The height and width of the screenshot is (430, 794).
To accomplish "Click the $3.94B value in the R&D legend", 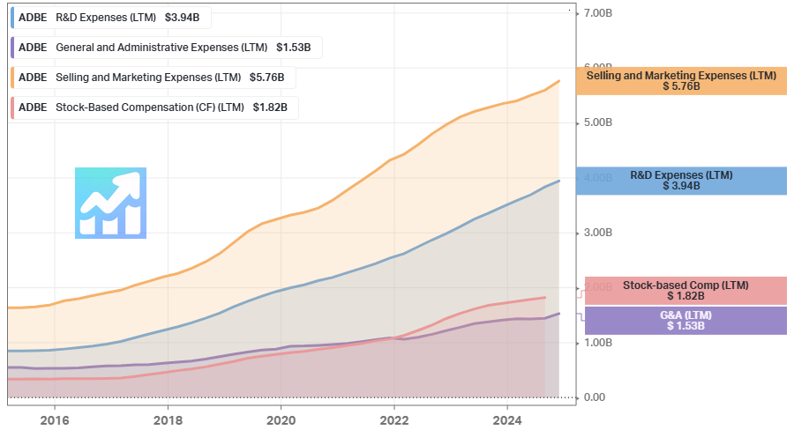I will coord(183,18).
